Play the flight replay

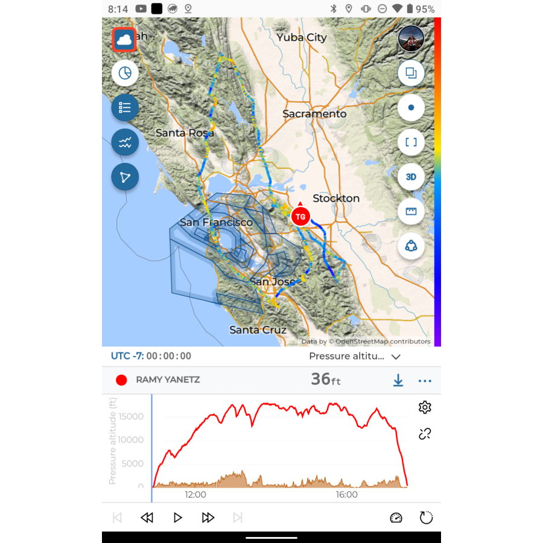177,518
